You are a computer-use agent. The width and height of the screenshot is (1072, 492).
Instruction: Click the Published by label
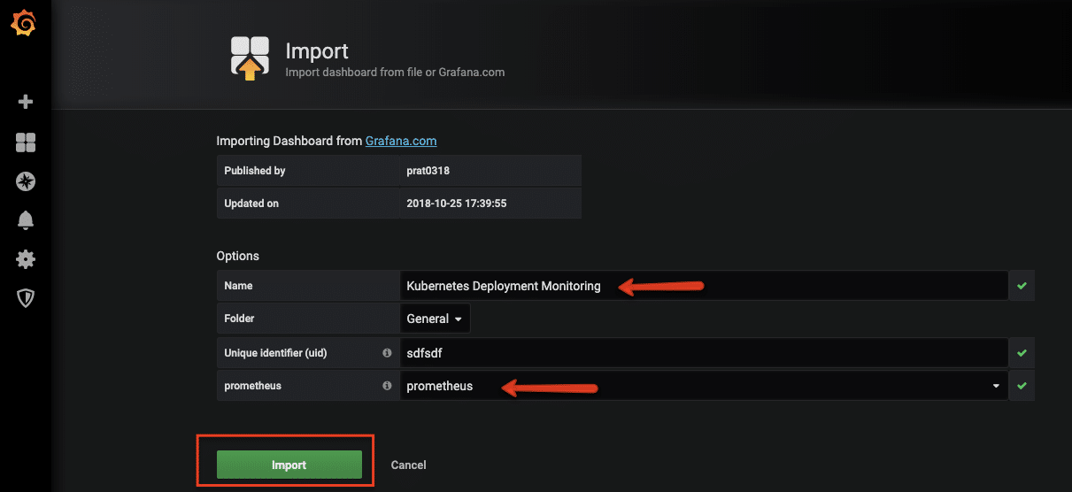click(255, 171)
